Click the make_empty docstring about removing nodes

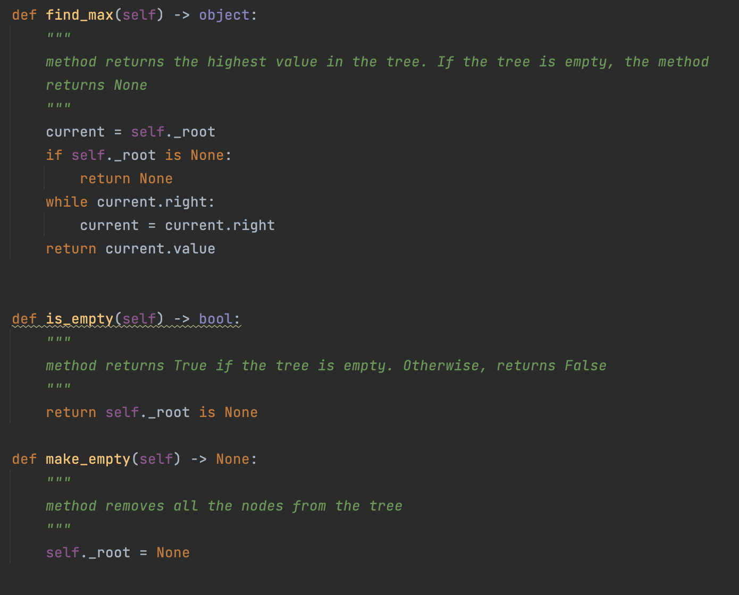[x=223, y=506]
